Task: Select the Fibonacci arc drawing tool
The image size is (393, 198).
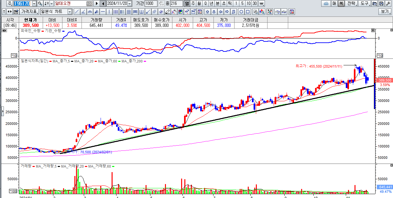Action: [x=90, y=12]
